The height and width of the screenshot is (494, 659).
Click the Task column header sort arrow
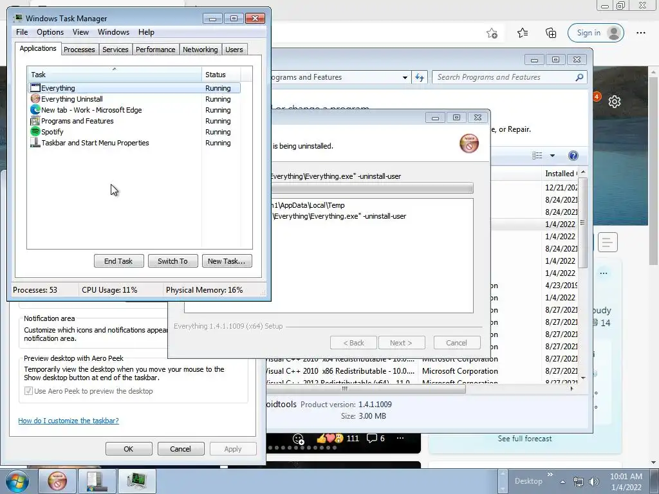[115, 69]
